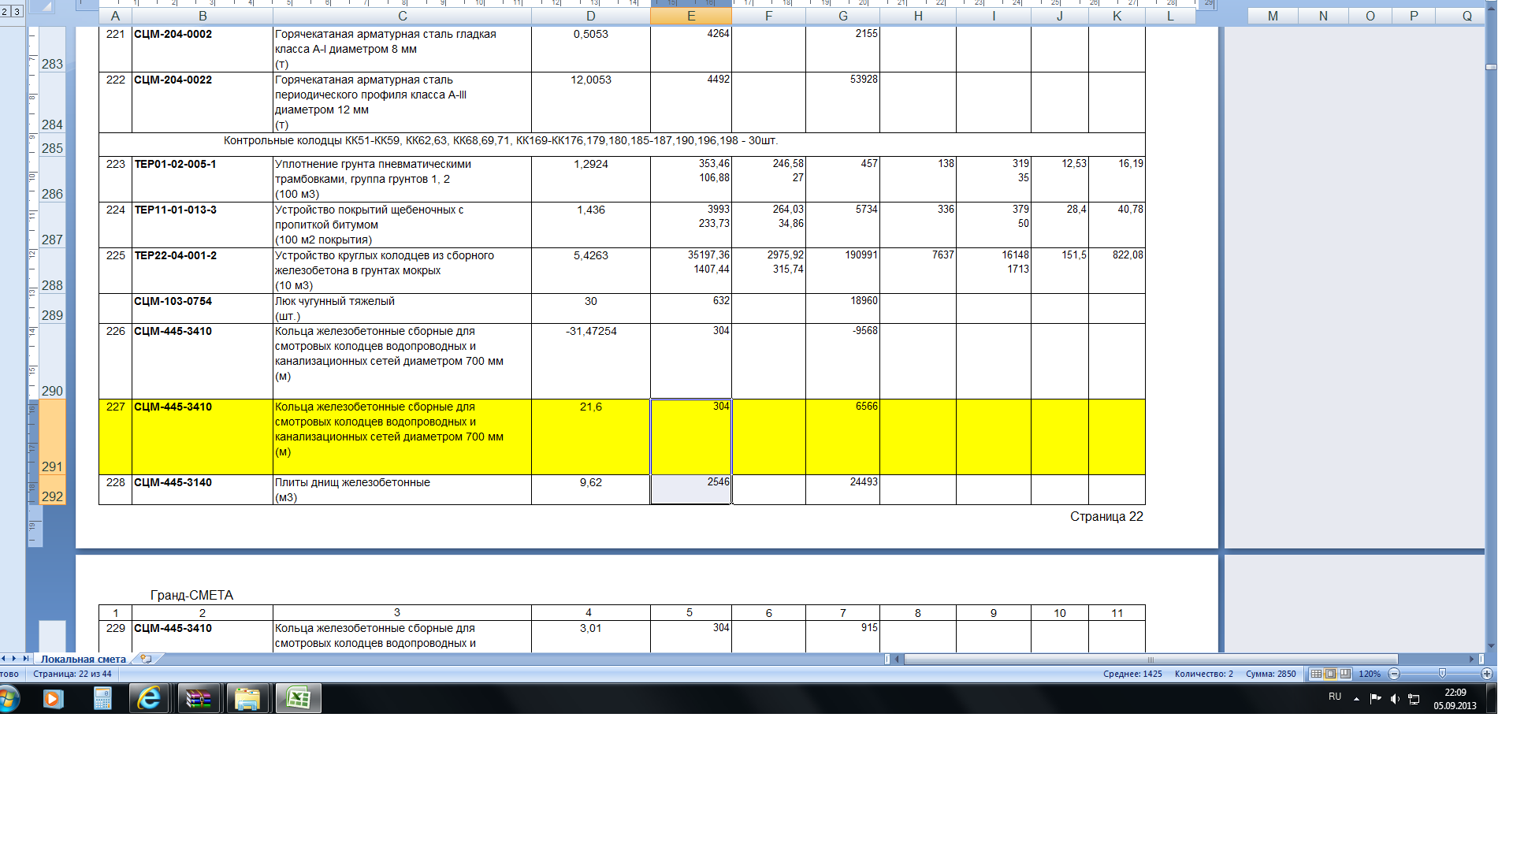Click row header 290
Image resolution: width=1513 pixels, height=851 pixels.
click(52, 391)
